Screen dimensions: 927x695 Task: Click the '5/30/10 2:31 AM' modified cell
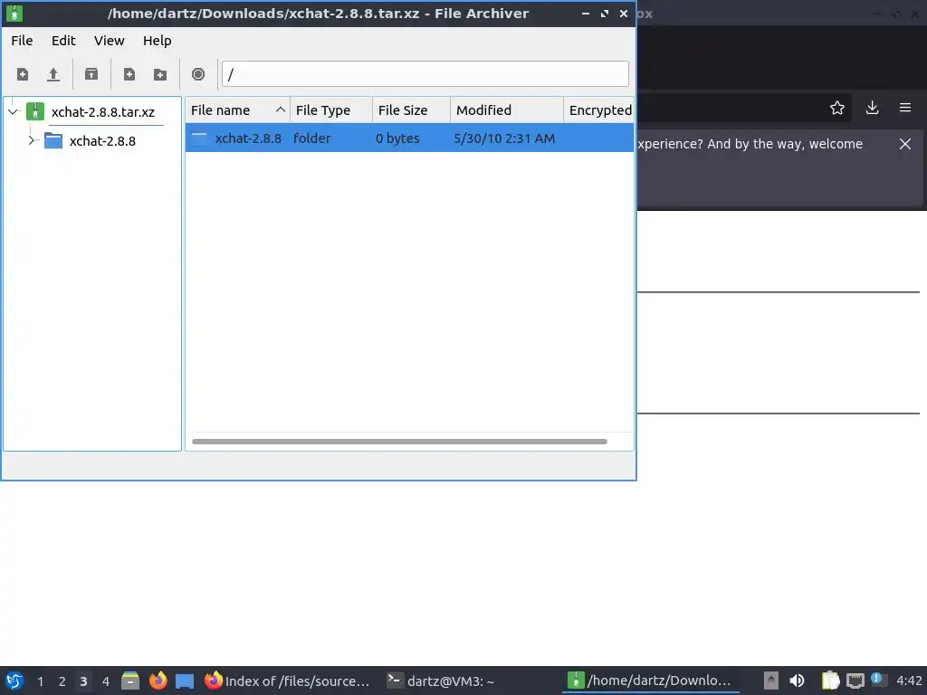point(504,138)
